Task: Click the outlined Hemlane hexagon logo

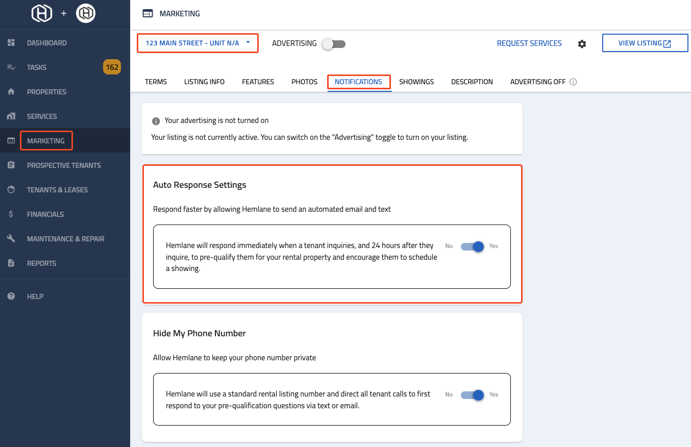Action: pyautogui.click(x=42, y=14)
